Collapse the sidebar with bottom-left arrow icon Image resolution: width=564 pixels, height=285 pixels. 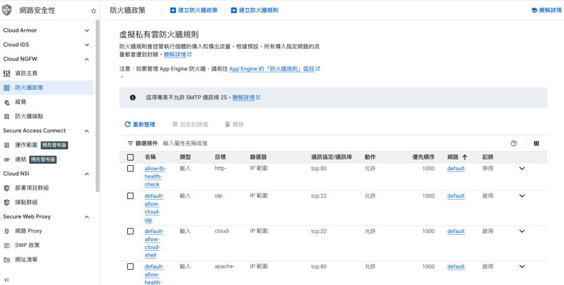tap(6, 279)
